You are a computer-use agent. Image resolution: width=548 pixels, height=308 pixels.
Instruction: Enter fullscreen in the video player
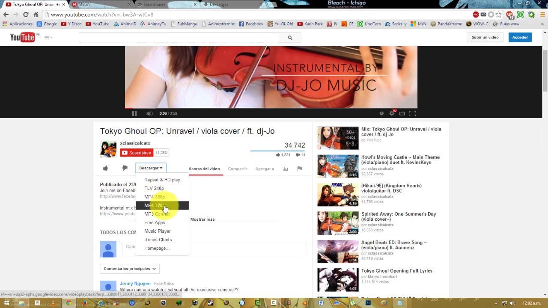coord(412,113)
